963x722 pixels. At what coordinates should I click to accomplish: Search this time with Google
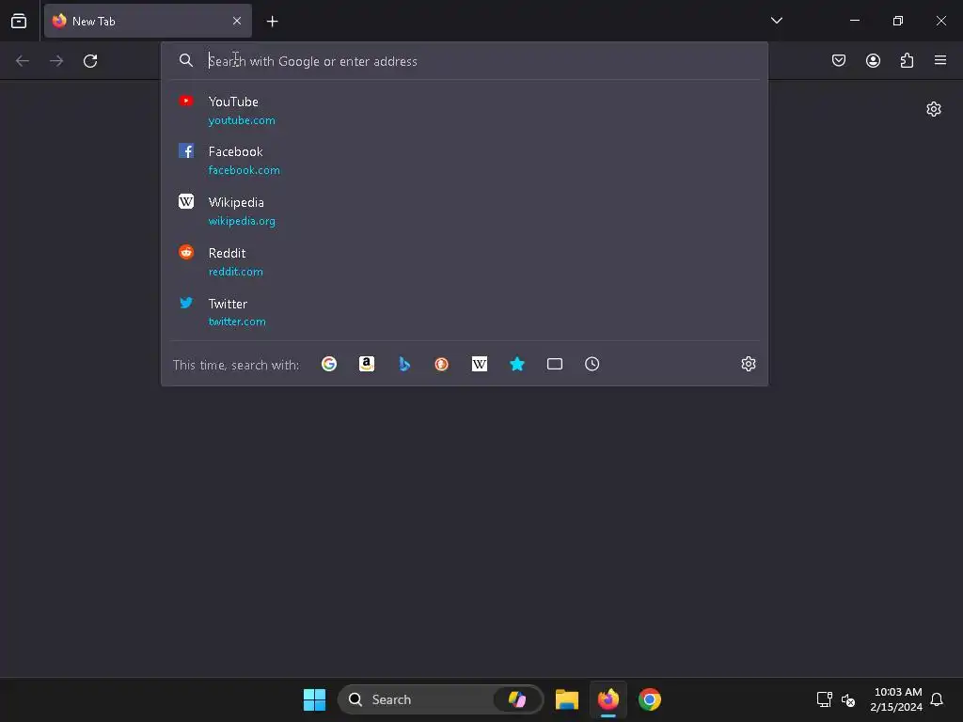tap(329, 364)
